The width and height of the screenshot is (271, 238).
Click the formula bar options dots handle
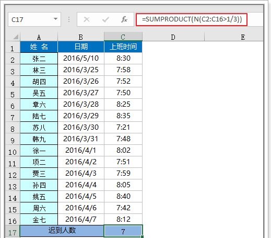pyautogui.click(x=69, y=19)
